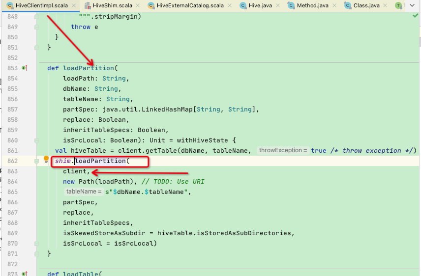Click '.stripMargin' on line 848

115,17
